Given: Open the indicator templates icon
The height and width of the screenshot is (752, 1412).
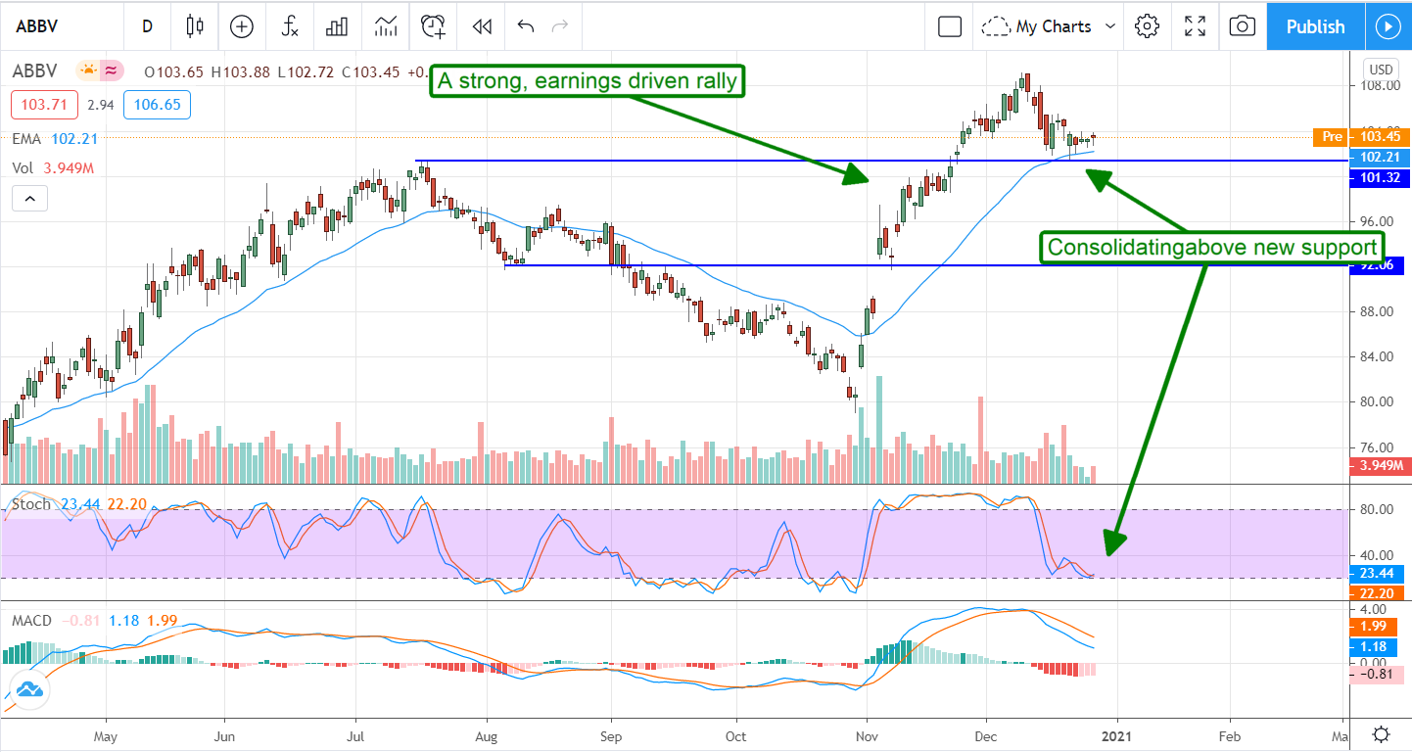Looking at the screenshot, I should 386,26.
